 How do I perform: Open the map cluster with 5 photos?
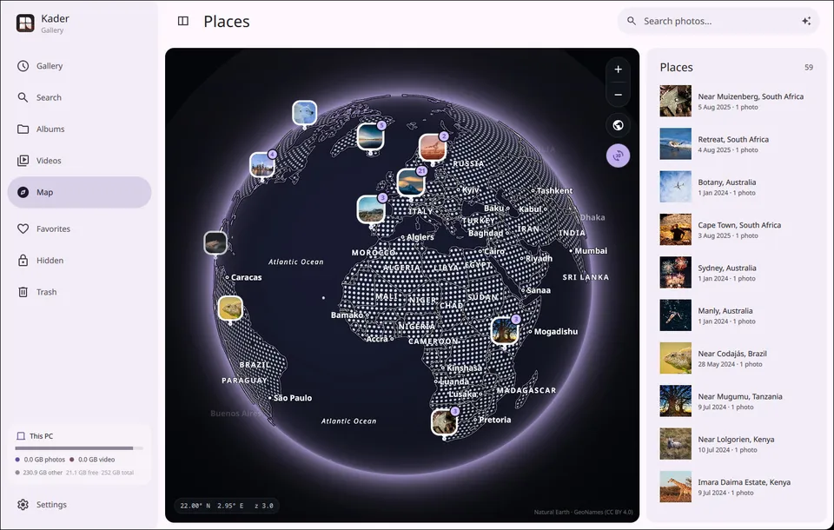point(370,136)
